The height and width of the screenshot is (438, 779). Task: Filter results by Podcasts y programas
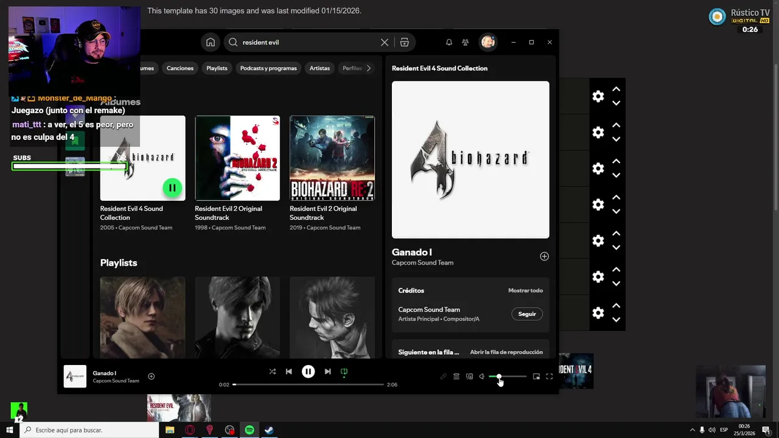pyautogui.click(x=268, y=68)
